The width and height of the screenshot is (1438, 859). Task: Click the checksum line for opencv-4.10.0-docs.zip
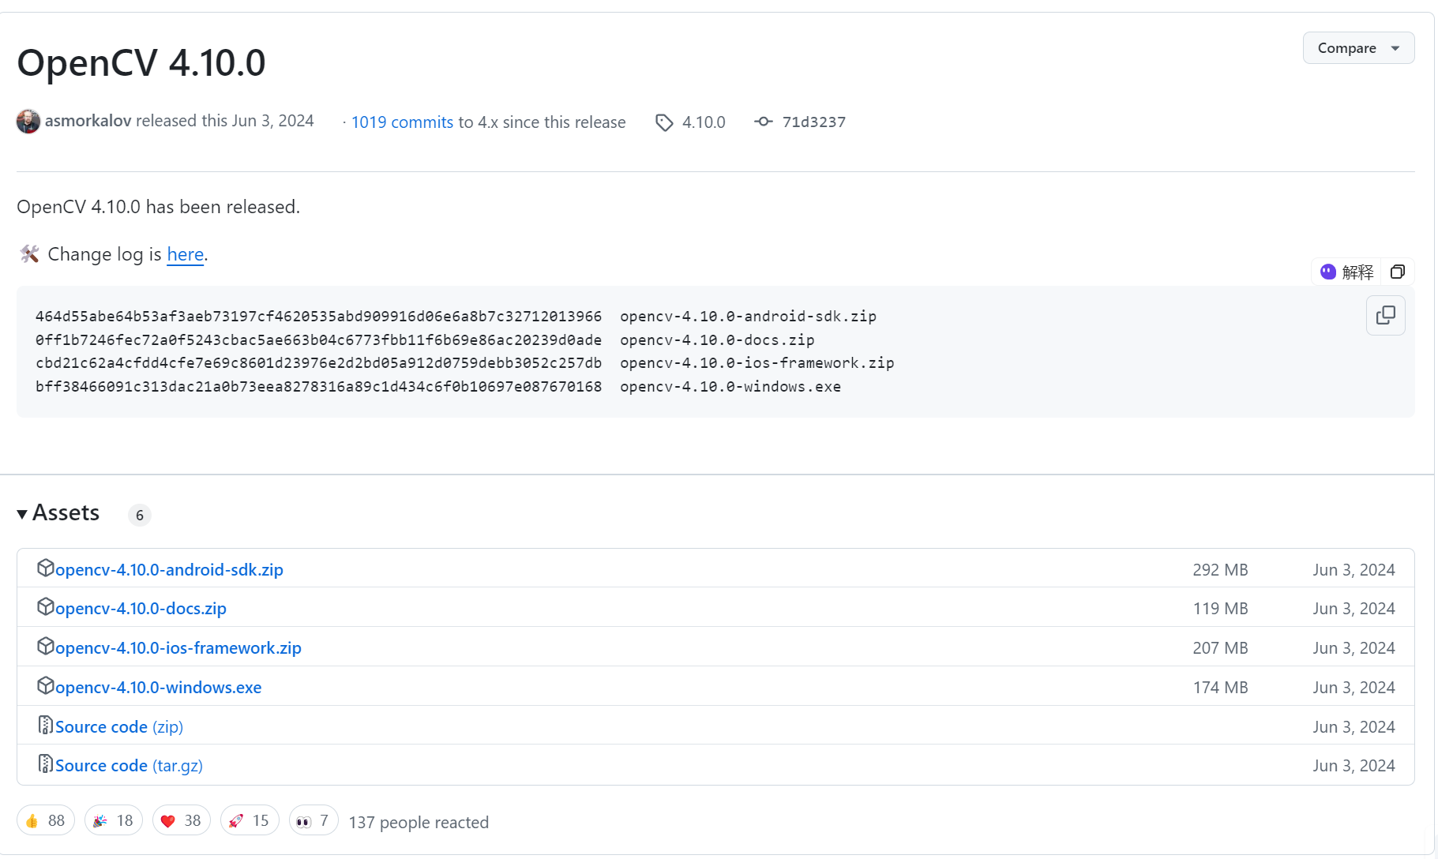pos(425,340)
